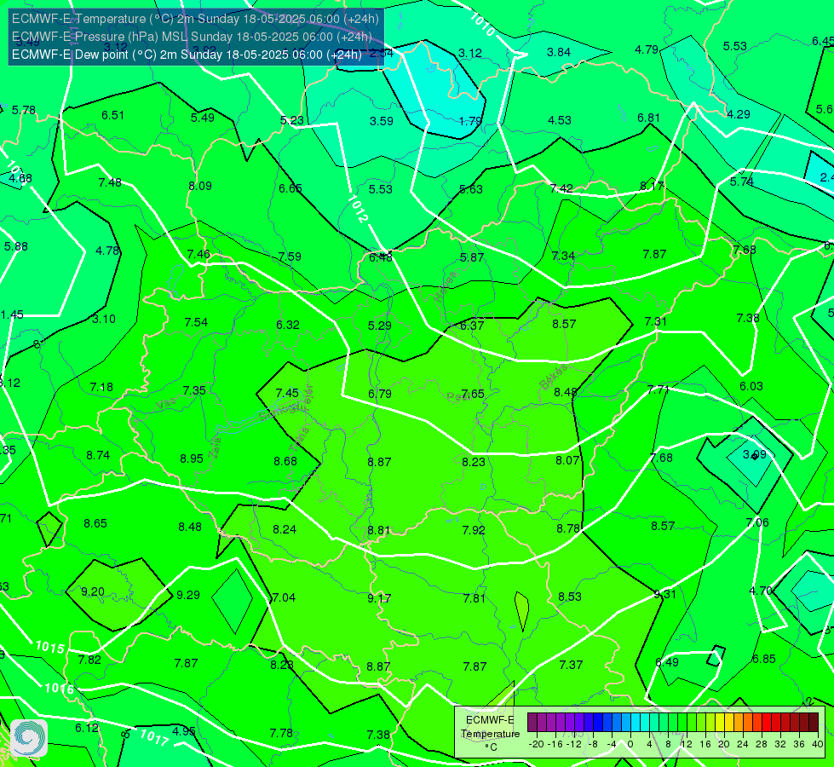Click the 8.24 grid value

285,529
